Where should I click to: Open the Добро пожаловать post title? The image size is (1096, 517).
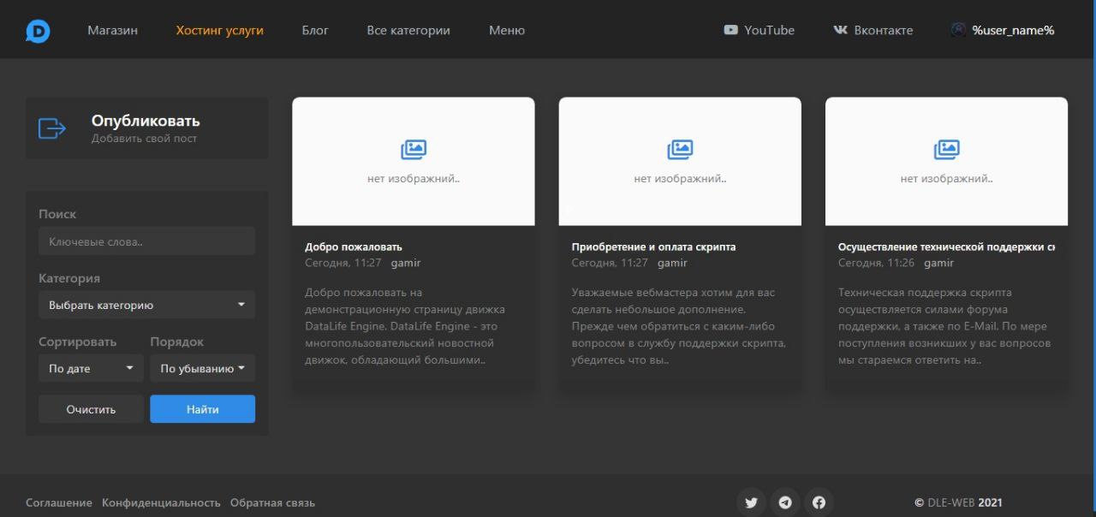354,247
